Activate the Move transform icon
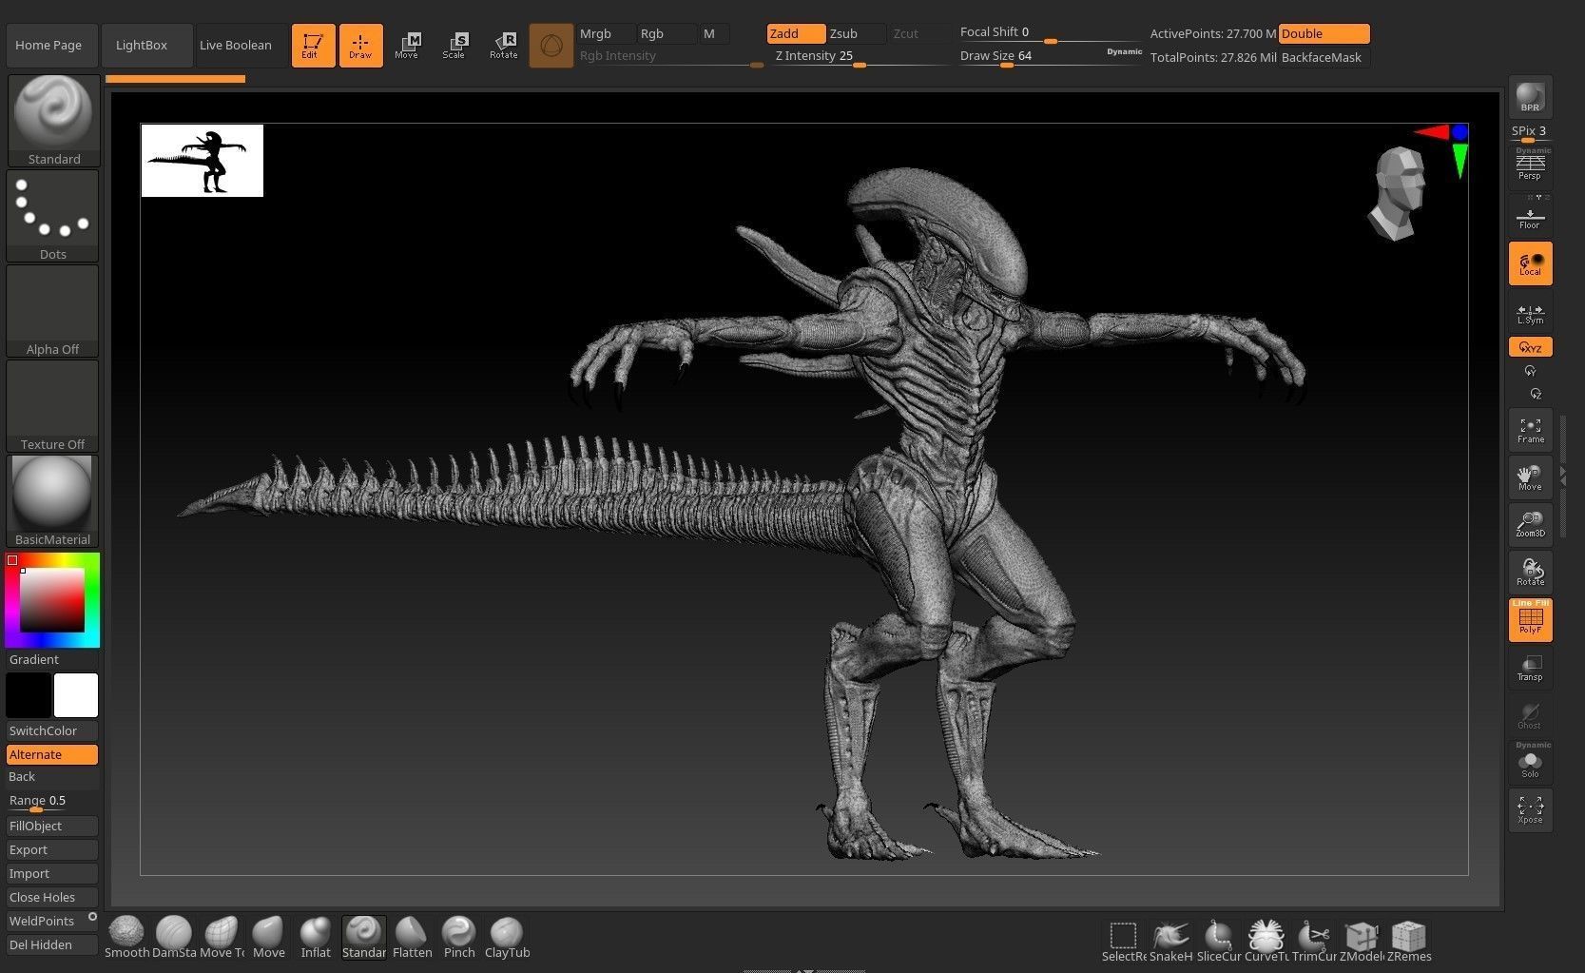The image size is (1585, 973). pos(408,45)
